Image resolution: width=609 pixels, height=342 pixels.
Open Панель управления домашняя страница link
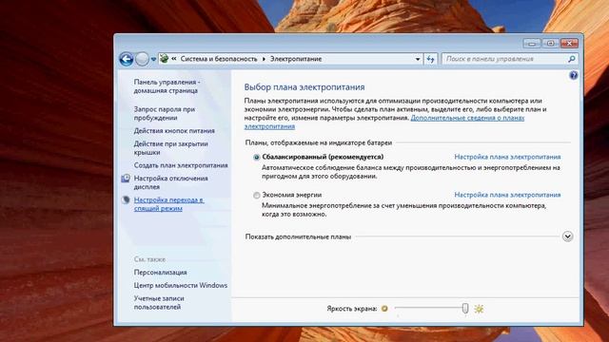click(167, 86)
